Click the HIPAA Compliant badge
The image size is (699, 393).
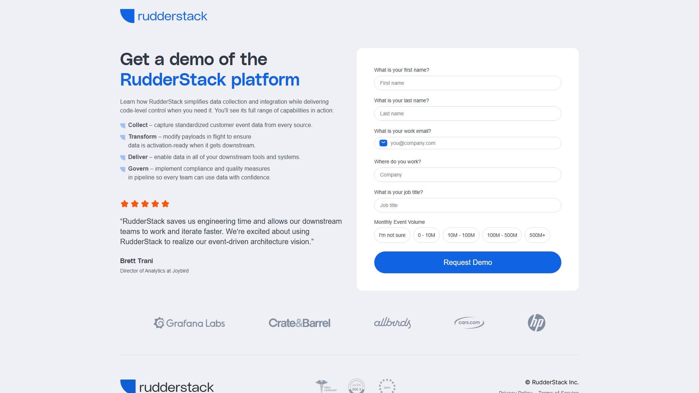pyautogui.click(x=325, y=386)
